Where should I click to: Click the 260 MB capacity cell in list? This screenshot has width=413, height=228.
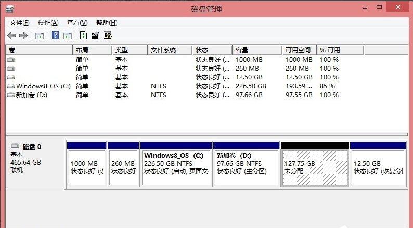click(x=247, y=69)
